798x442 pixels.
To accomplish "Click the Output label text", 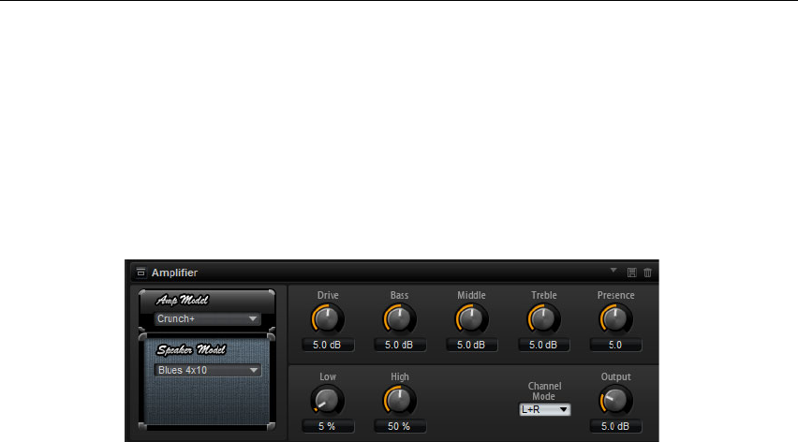I will [x=615, y=376].
